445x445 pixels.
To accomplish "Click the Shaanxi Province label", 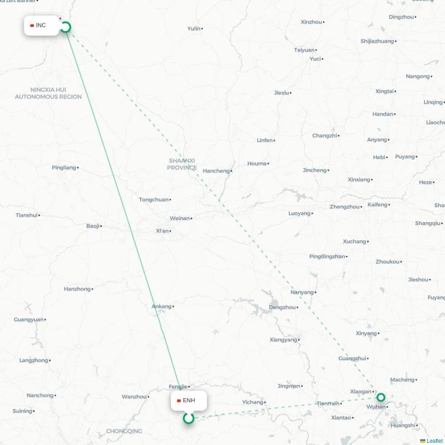I will (182, 164).
